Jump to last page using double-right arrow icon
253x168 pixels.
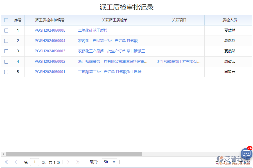tap(78, 162)
